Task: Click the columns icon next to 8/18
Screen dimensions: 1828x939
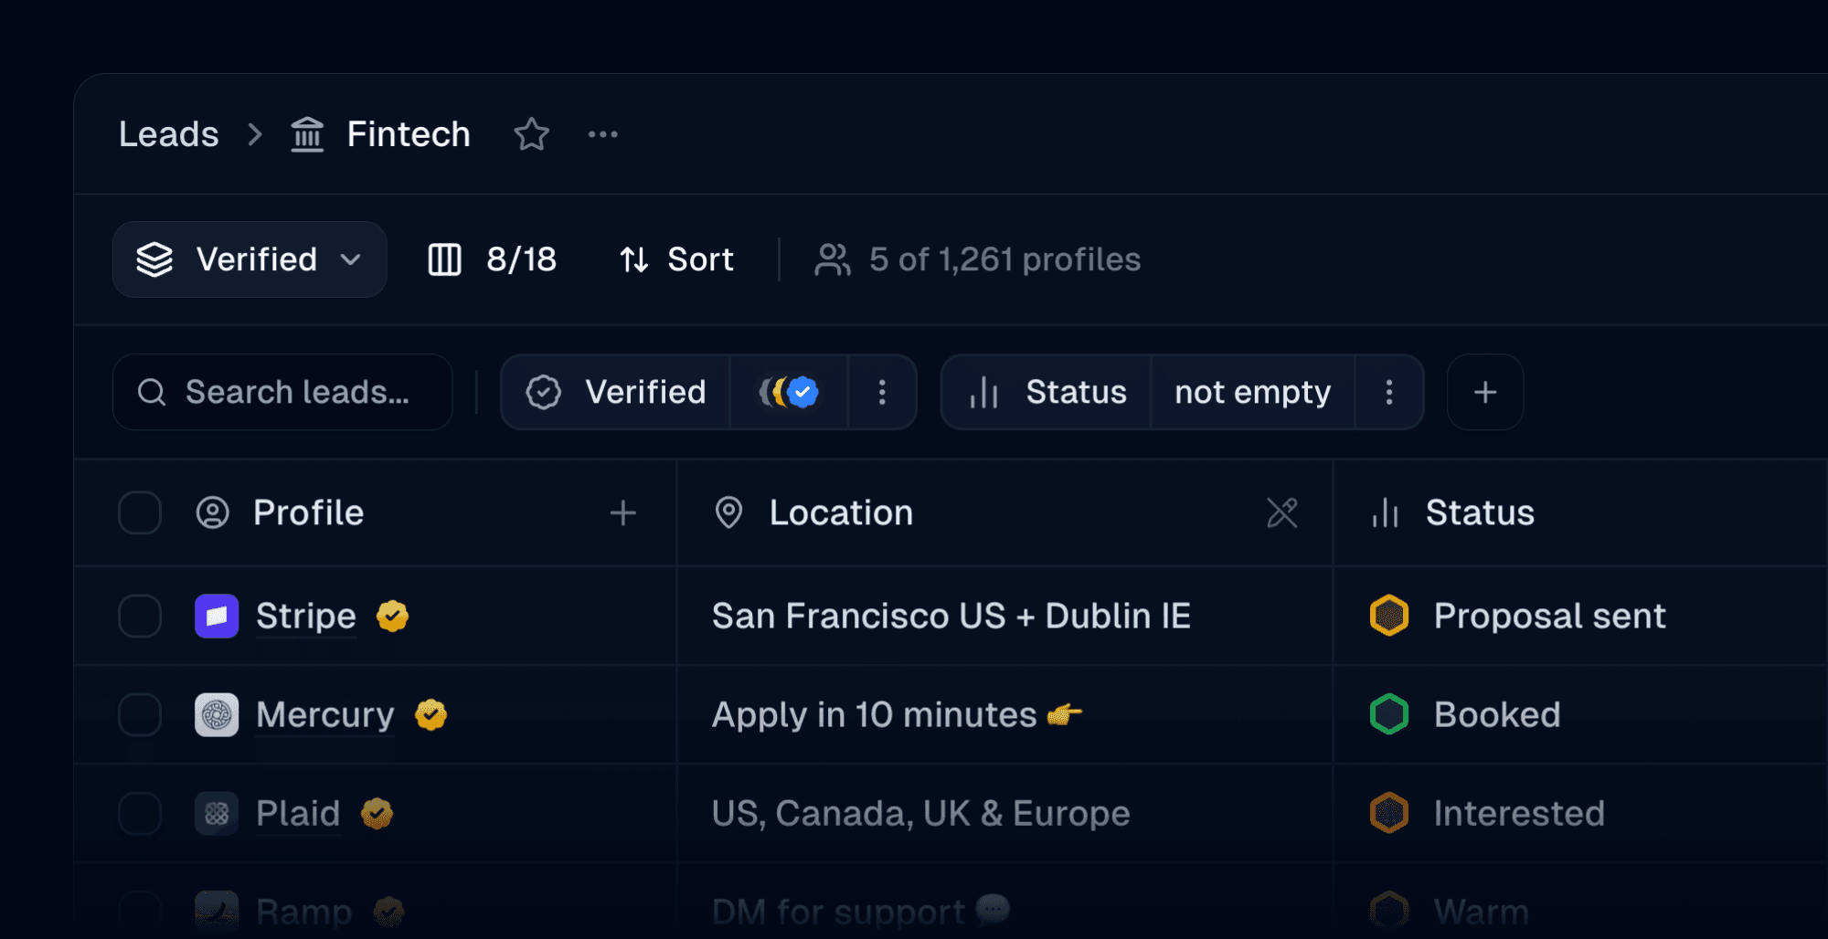Action: tap(445, 259)
